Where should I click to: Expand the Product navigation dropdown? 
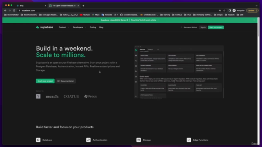point(64,27)
